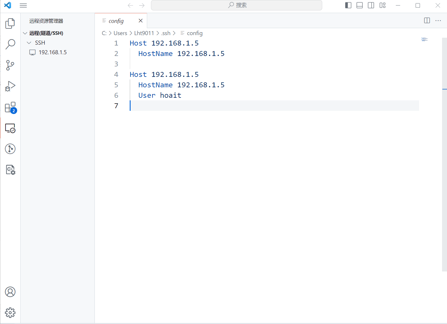This screenshot has width=447, height=324.
Task: Open Remote Explorer view
Action: tap(10, 128)
